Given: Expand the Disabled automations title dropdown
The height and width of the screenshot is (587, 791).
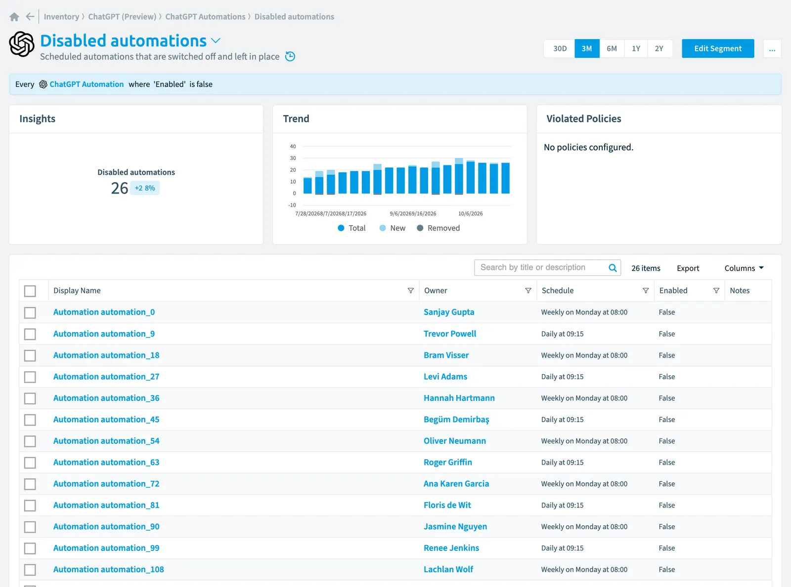Looking at the screenshot, I should point(216,40).
